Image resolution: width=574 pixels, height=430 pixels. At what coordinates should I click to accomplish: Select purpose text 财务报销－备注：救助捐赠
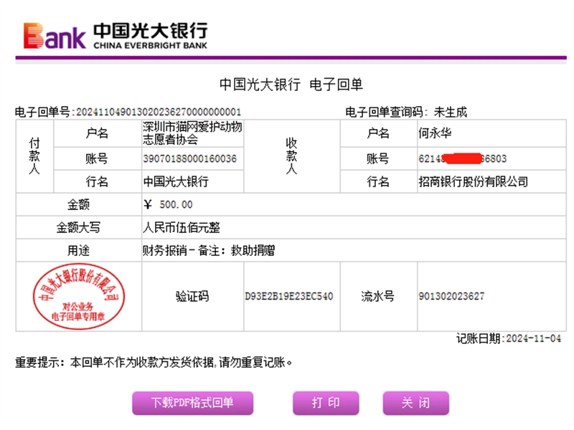pyautogui.click(x=209, y=250)
